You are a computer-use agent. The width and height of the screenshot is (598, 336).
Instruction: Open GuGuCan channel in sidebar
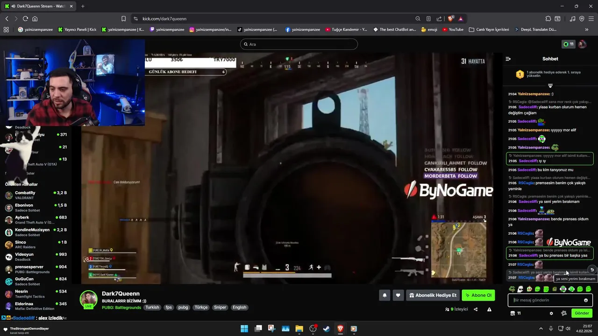(36, 281)
